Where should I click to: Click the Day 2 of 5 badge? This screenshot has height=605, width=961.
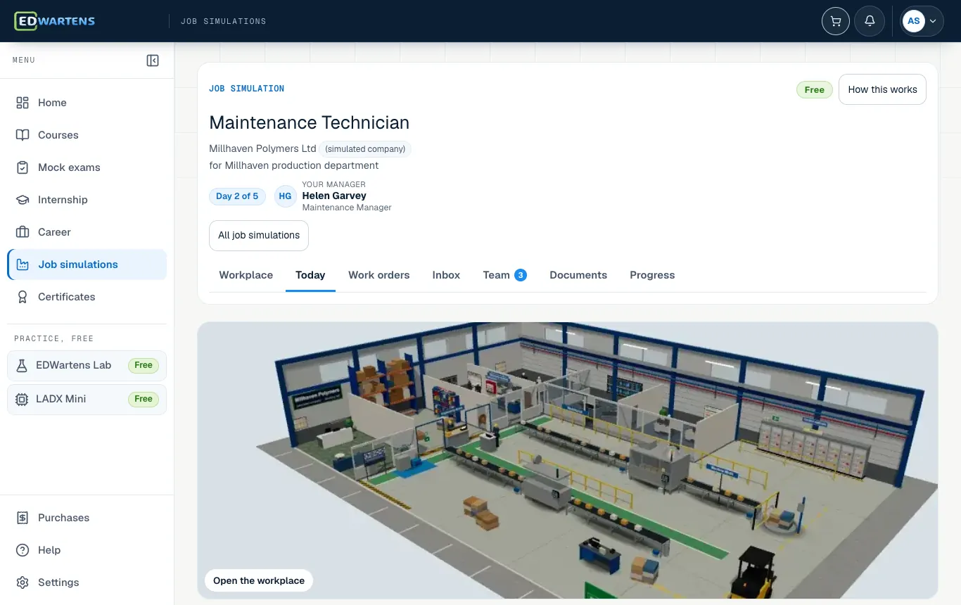click(237, 196)
